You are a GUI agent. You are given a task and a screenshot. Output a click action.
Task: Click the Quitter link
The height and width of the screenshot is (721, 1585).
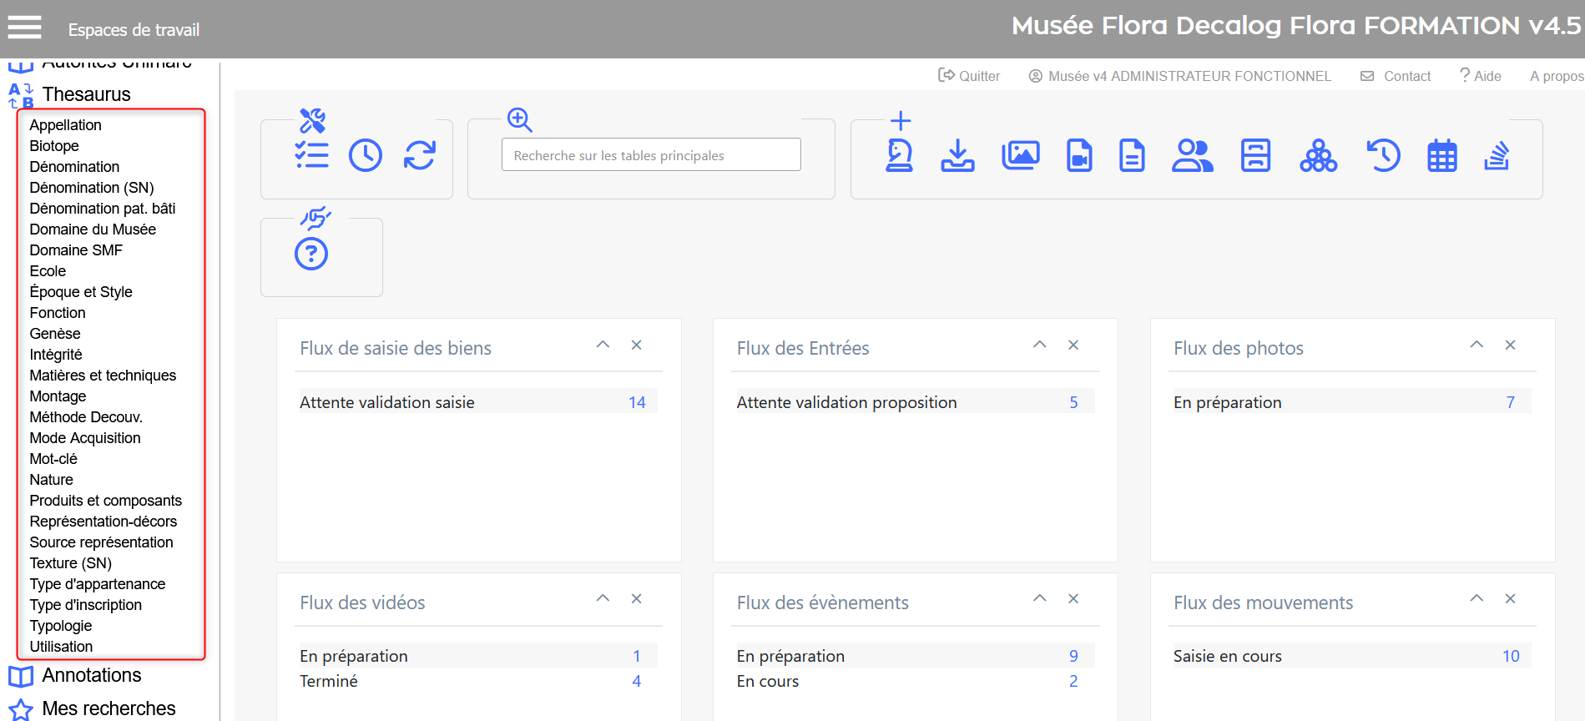coord(970,76)
